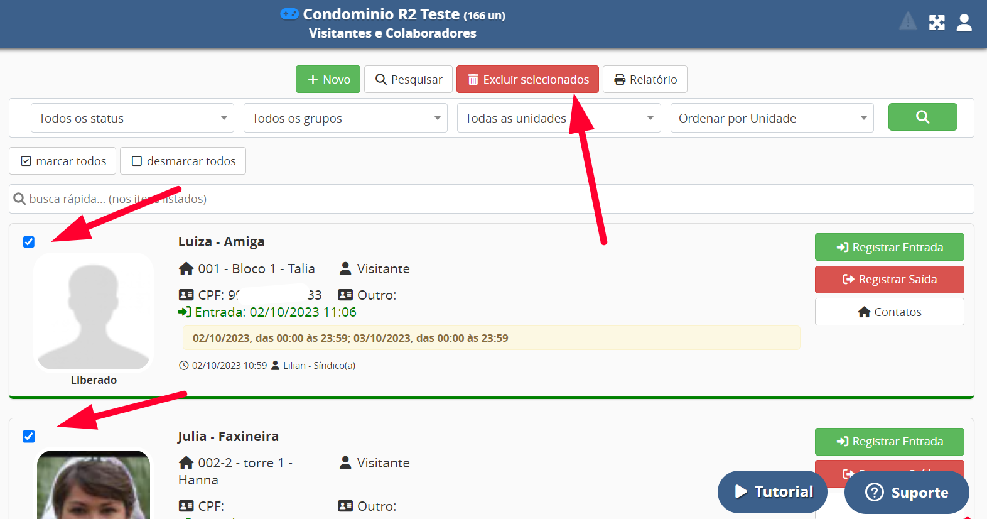The width and height of the screenshot is (987, 519).
Task: Expand the Todos os grupos dropdown
Action: [345, 118]
